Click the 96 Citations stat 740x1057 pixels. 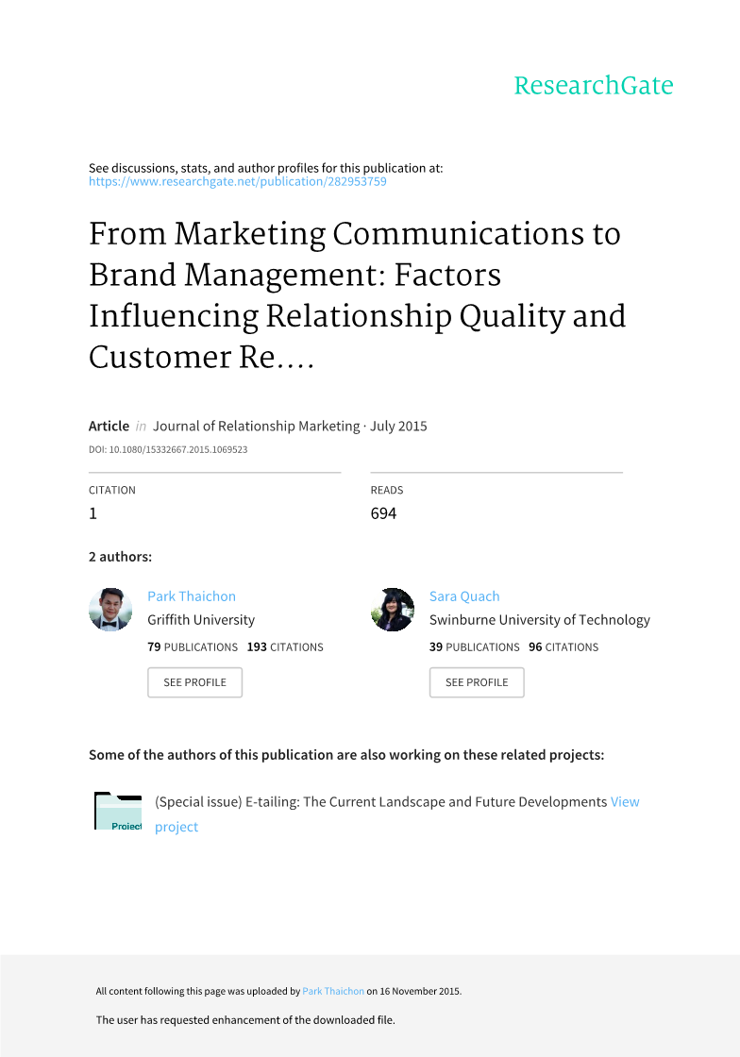tap(563, 647)
